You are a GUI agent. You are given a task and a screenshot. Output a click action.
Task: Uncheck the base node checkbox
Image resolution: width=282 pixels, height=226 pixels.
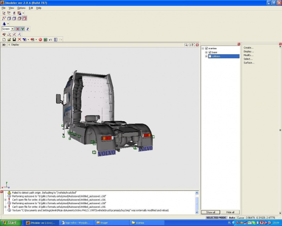(x=210, y=52)
